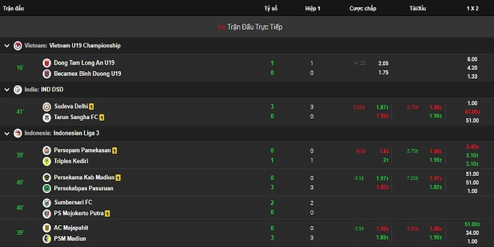Image resolution: width=494 pixels, height=247 pixels.
Task: Click the Cược chấp column header
Action: (x=362, y=9)
